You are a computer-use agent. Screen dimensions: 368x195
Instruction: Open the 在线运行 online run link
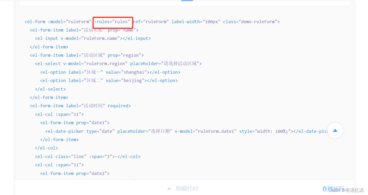pos(333,188)
